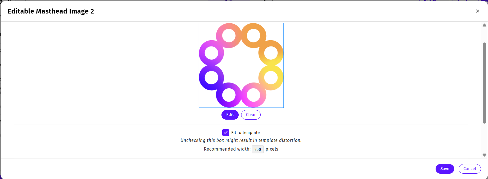Cancel the masthead image dialog
This screenshot has height=179, width=488.
(x=470, y=169)
